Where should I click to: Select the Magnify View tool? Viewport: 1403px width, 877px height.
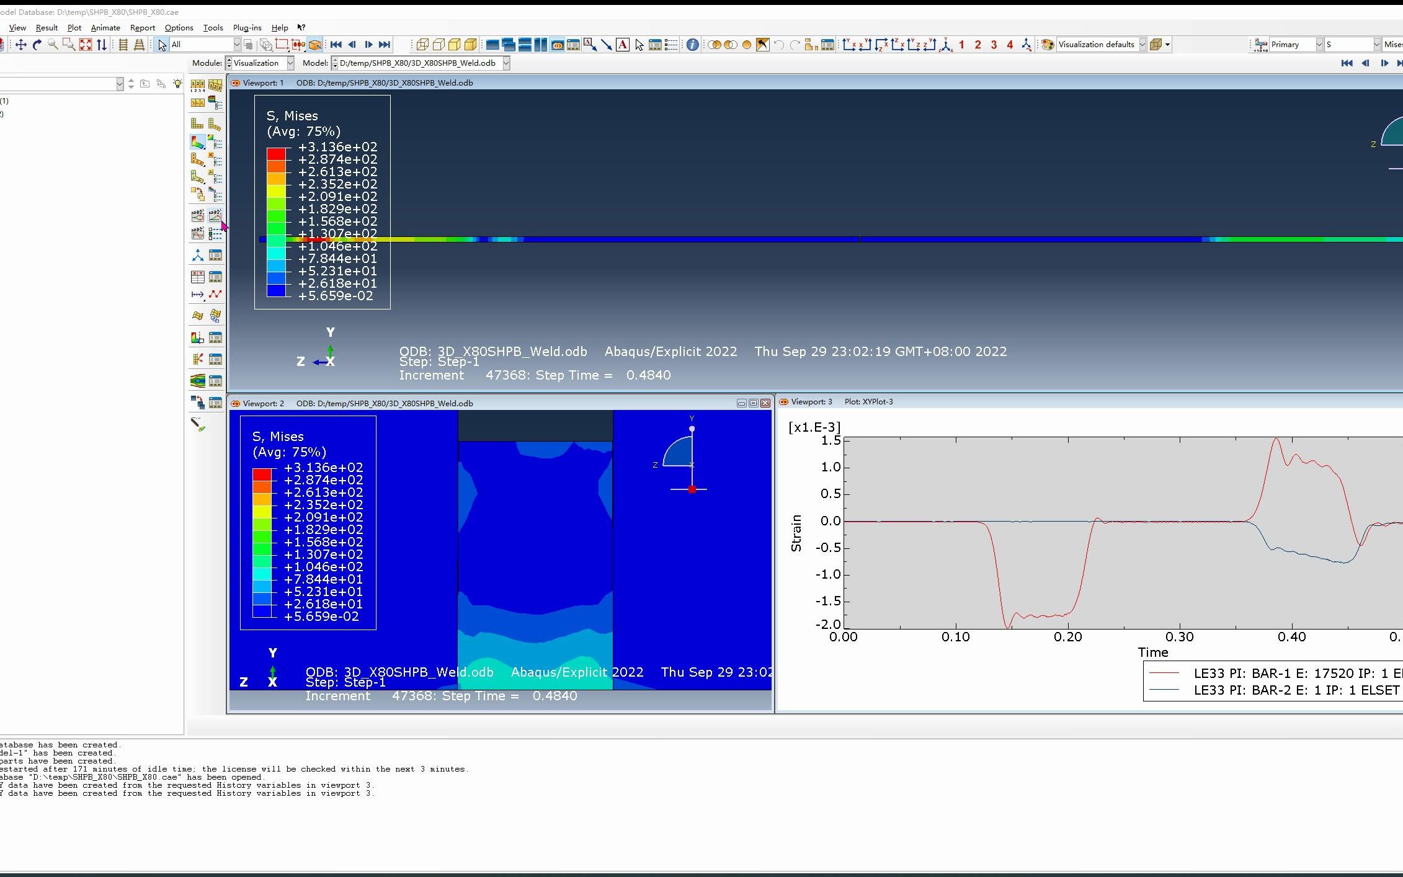coord(53,45)
